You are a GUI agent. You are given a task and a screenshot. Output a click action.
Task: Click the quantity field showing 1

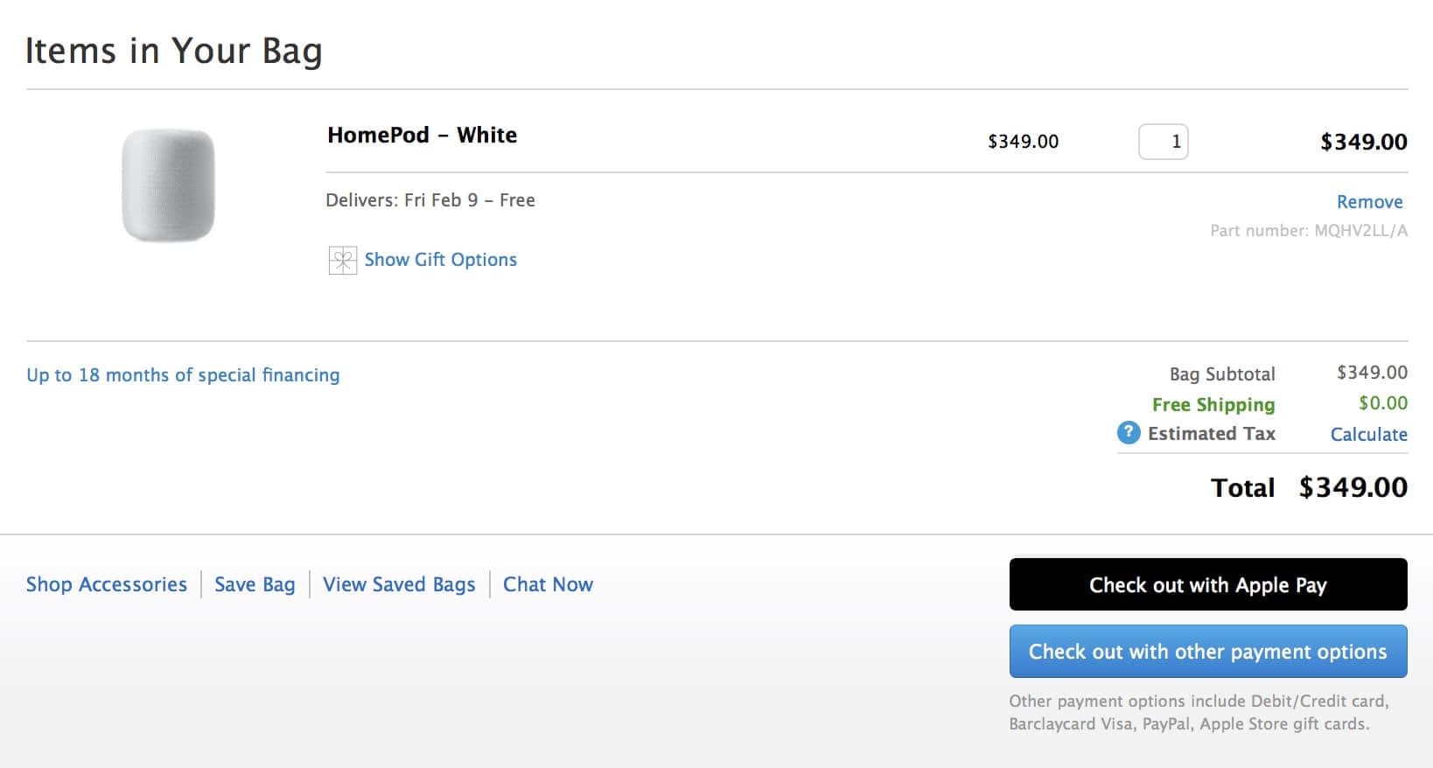[x=1163, y=142]
